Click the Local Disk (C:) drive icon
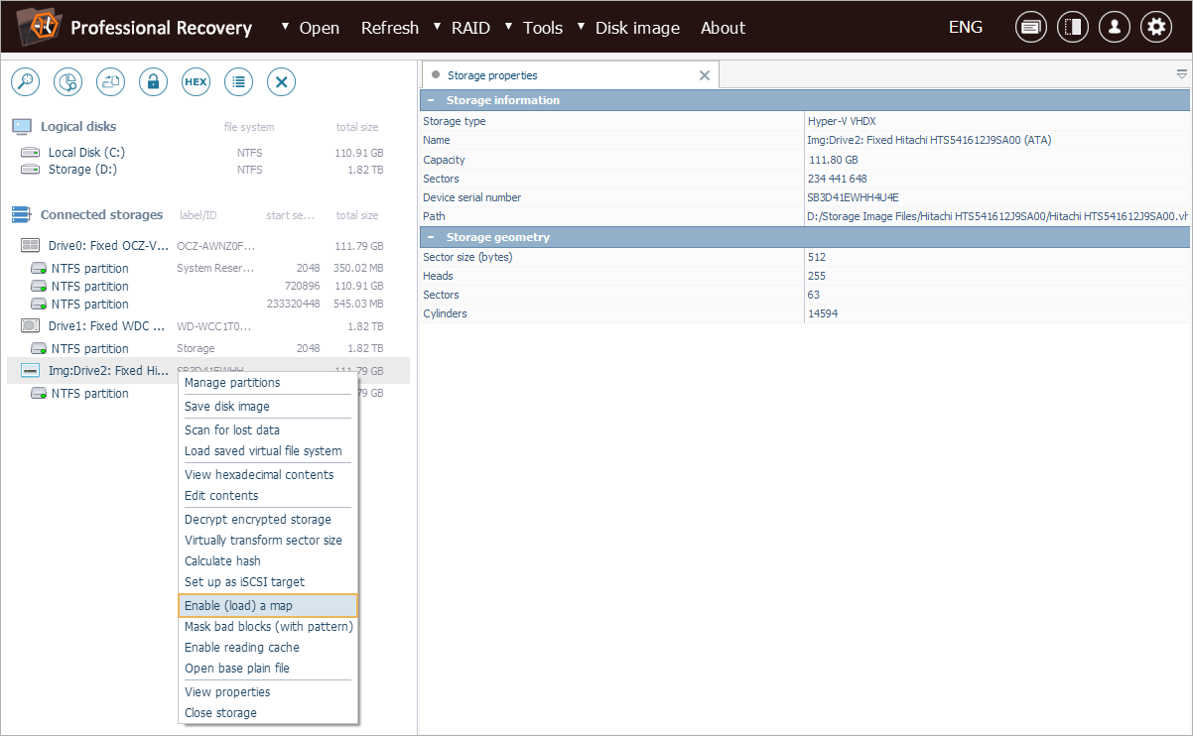 [x=31, y=153]
